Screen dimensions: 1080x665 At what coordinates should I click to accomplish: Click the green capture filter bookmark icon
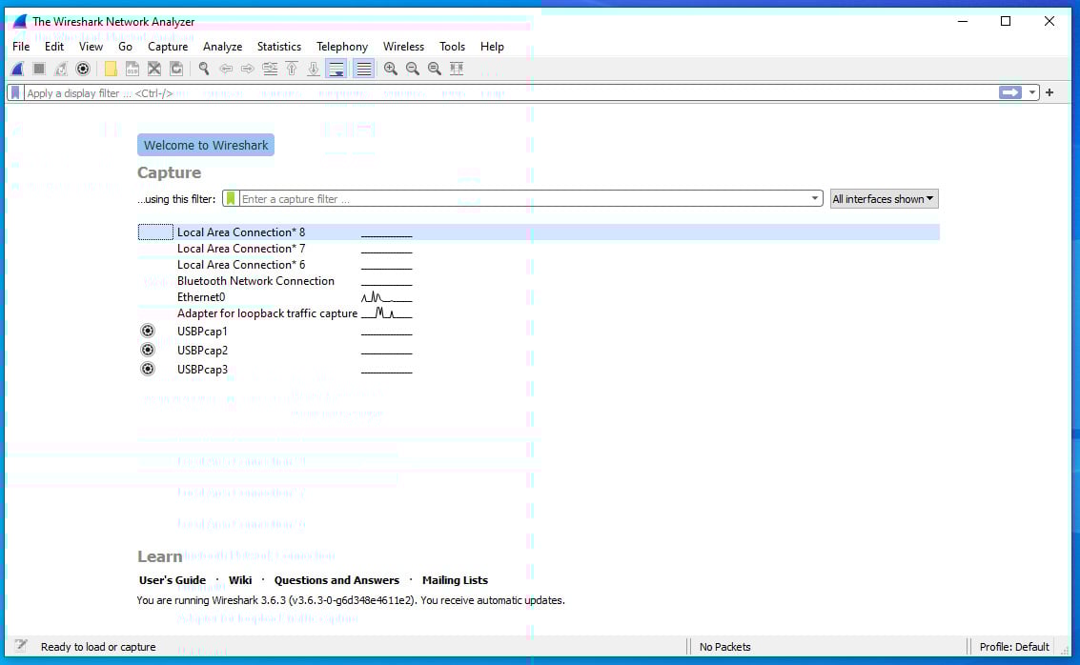click(231, 199)
